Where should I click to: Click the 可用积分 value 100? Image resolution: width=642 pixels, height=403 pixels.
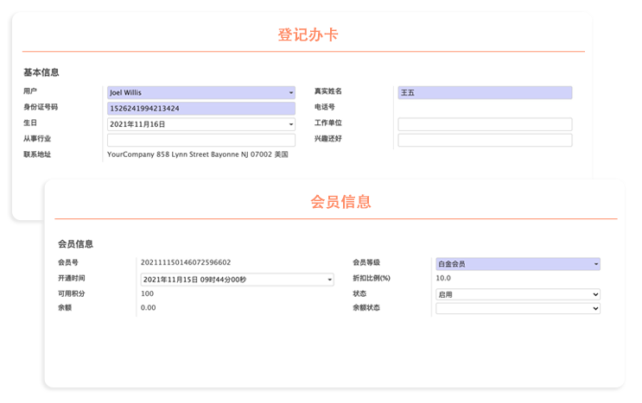point(147,294)
